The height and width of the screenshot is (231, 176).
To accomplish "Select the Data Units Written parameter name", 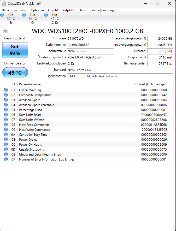I will tap(32, 120).
